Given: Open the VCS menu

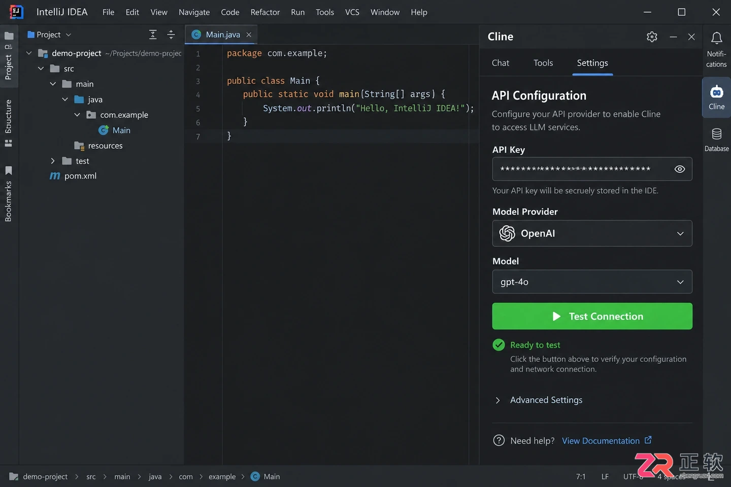Looking at the screenshot, I should point(352,12).
